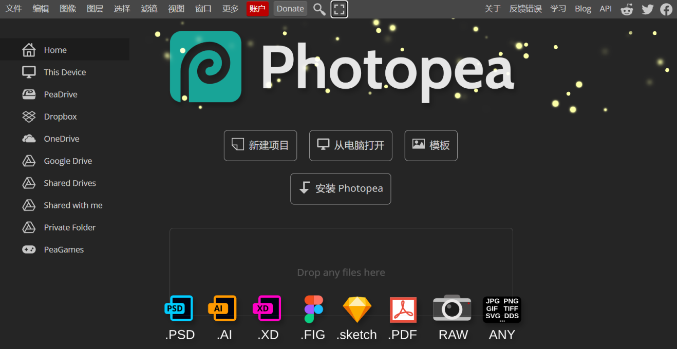Open search using the magnifier icon
Image resolution: width=677 pixels, height=349 pixels.
(319, 9)
